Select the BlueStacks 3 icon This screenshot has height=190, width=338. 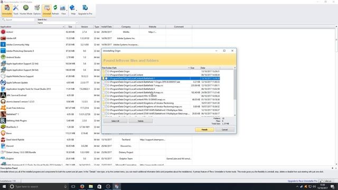(x=3, y=127)
